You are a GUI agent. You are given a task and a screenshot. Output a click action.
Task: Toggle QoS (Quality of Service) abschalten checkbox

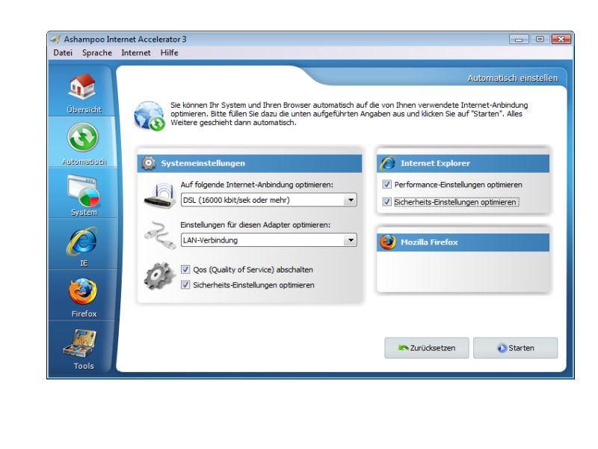[185, 269]
